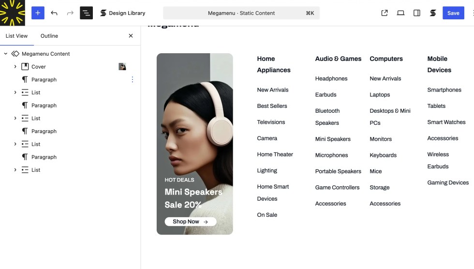Open the device preview options
The image size is (474, 269).
coord(400,13)
